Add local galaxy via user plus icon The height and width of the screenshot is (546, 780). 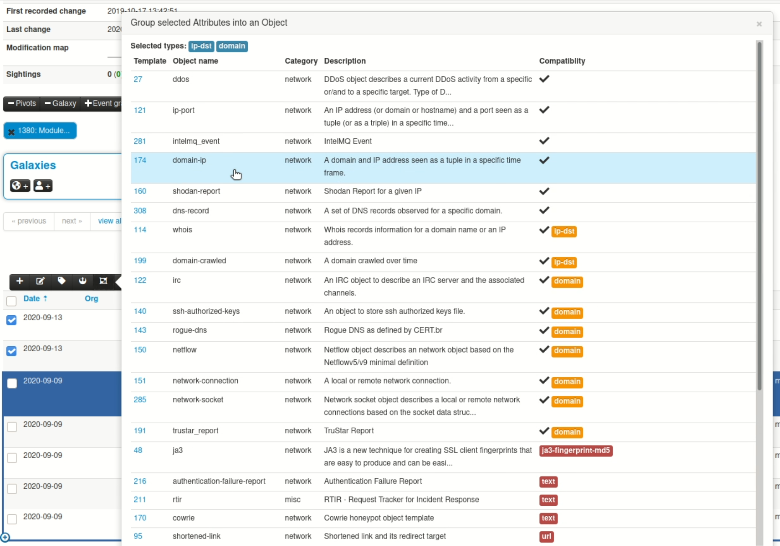pyautogui.click(x=43, y=185)
